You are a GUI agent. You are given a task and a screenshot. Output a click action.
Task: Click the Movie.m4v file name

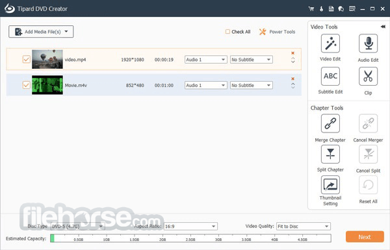(x=76, y=85)
